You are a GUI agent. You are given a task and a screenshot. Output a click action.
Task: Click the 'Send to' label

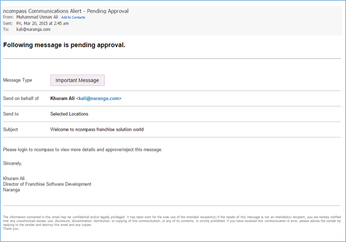tap(11, 114)
